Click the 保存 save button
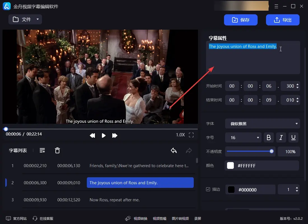 coord(241,20)
